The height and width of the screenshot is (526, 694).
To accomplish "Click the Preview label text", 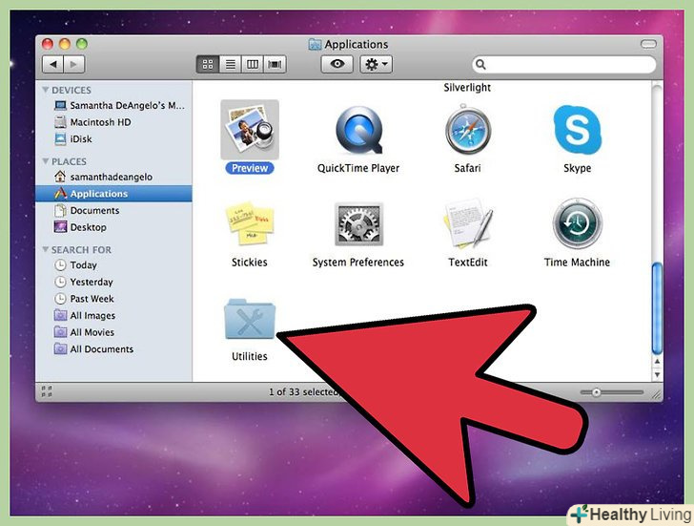I will coord(250,168).
